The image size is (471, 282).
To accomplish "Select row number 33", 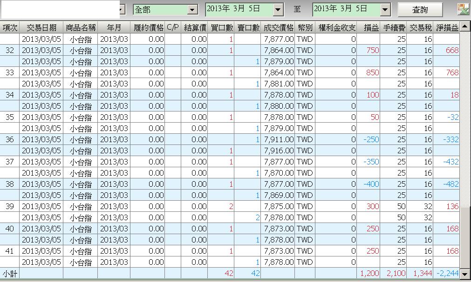I will [x=10, y=72].
